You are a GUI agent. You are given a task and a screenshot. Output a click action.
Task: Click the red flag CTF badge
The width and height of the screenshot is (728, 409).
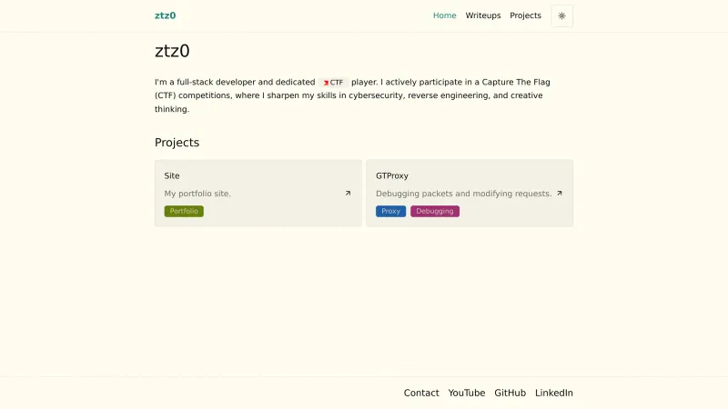333,82
